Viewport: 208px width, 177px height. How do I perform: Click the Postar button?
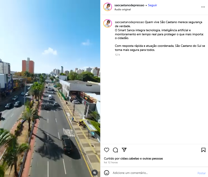201,173
